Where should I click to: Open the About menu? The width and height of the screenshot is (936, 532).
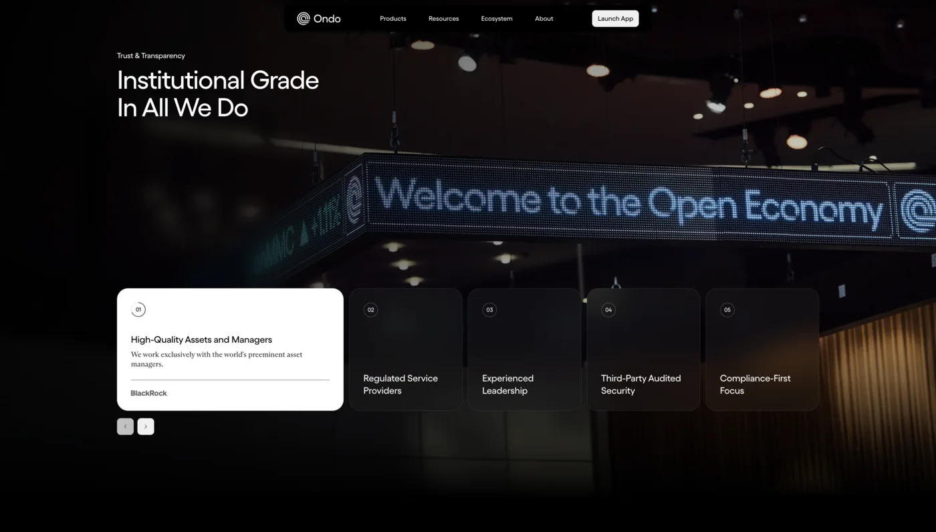pyautogui.click(x=544, y=19)
